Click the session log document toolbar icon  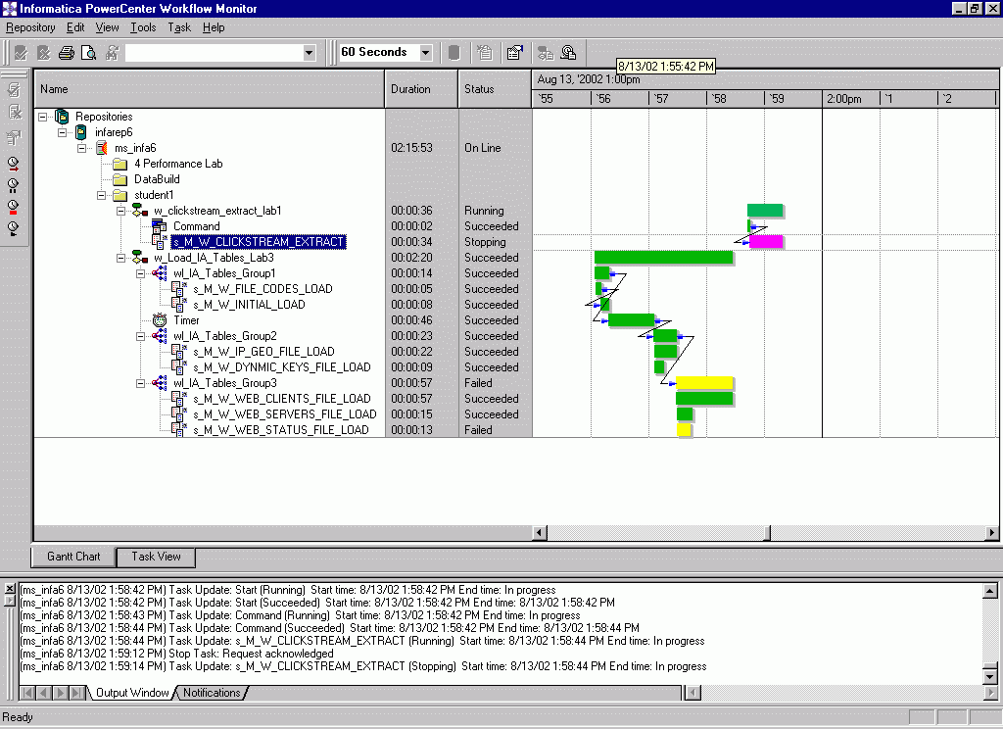[484, 53]
